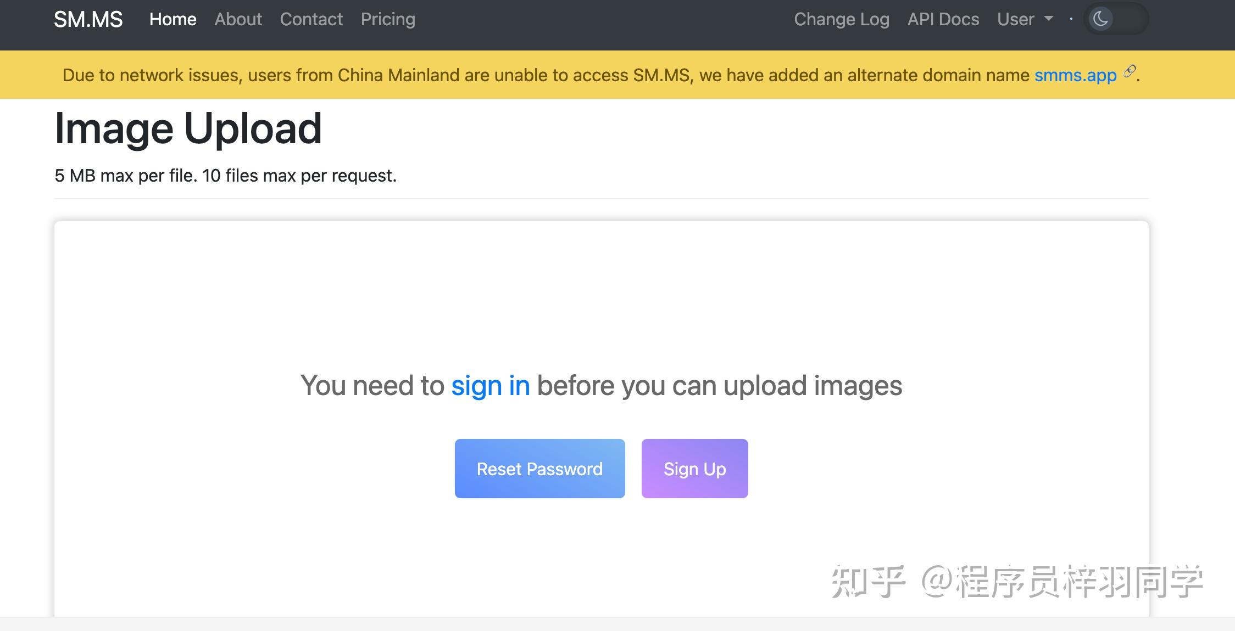
Task: Go to the Home nav item
Action: [173, 19]
